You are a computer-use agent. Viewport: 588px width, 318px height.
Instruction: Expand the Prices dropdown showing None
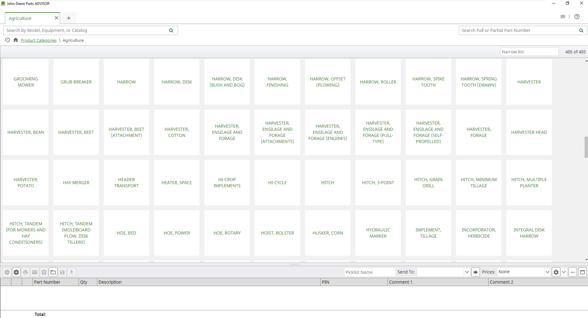coord(547,272)
